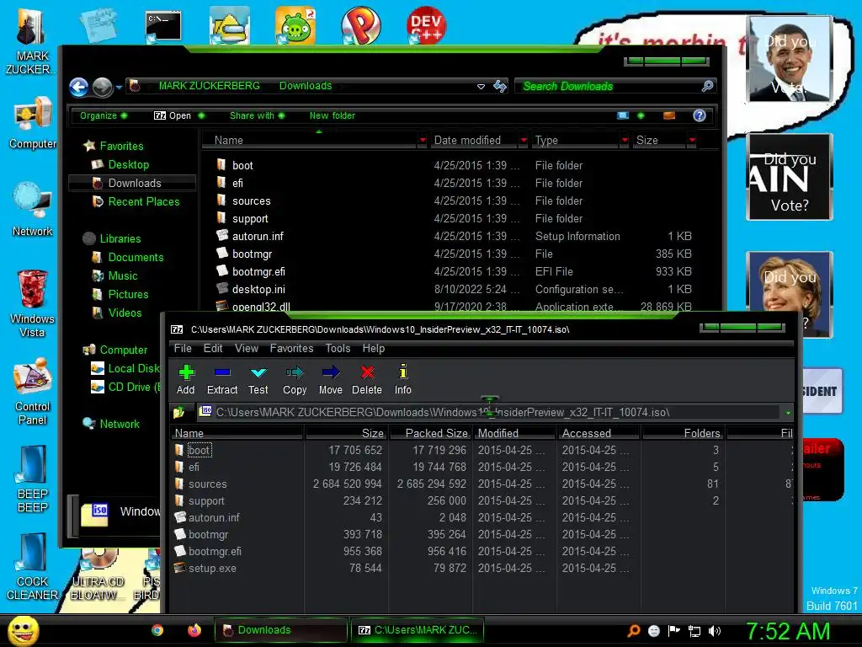862x647 pixels.
Task: Click the taskbar clock showing 7:52 AM
Action: [788, 631]
